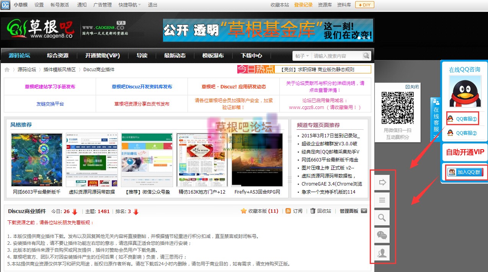Click the home icon in breadcrumb
This screenshot has height=272, width=488.
tap(7, 70)
